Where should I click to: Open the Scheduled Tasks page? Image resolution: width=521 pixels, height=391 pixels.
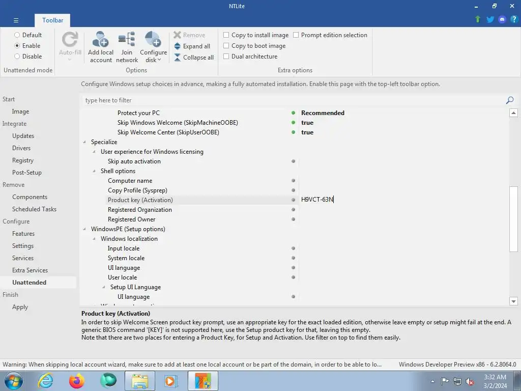[x=34, y=209]
